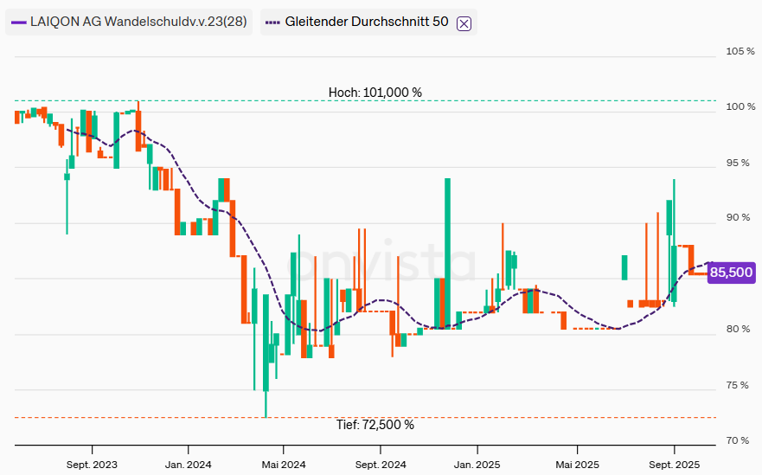This screenshot has width=762, height=475.
Task: Click the Sept. 2023 date axis label
Action: coord(92,464)
